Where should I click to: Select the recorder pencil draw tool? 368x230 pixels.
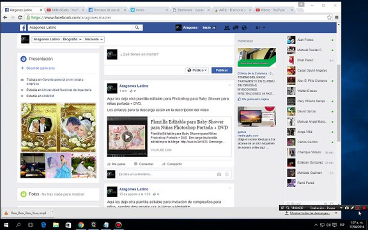pyautogui.click(x=352, y=208)
